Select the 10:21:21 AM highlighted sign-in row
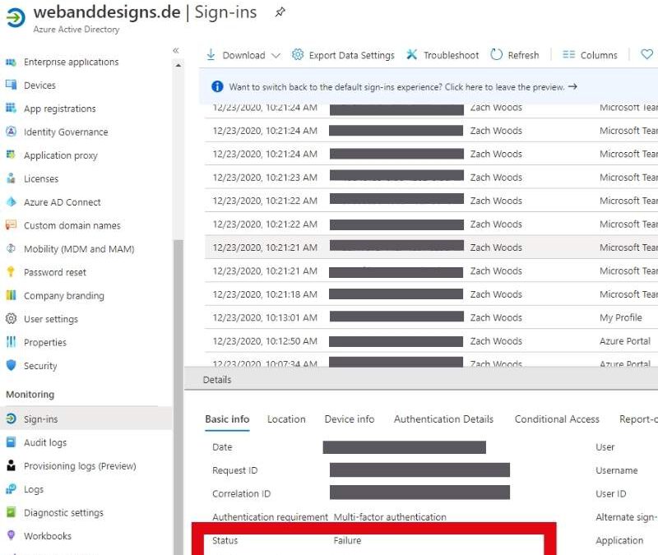 click(x=431, y=247)
